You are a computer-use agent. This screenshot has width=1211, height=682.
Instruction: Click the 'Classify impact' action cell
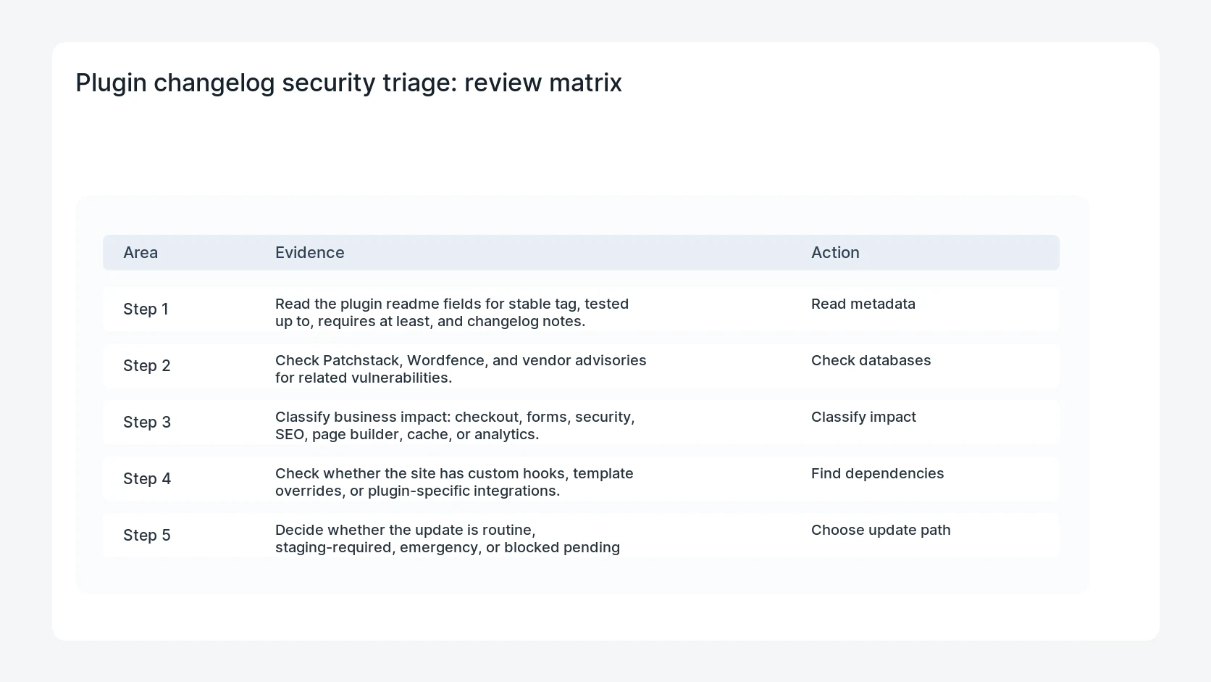(863, 417)
